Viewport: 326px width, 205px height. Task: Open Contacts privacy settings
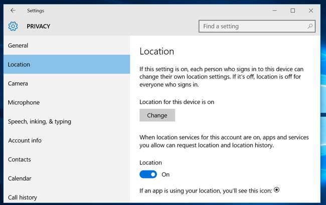tap(20, 160)
